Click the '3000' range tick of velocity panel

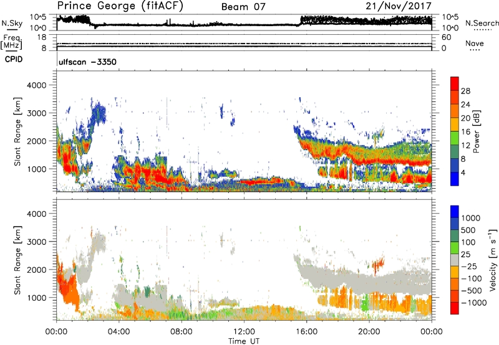[x=37, y=242]
